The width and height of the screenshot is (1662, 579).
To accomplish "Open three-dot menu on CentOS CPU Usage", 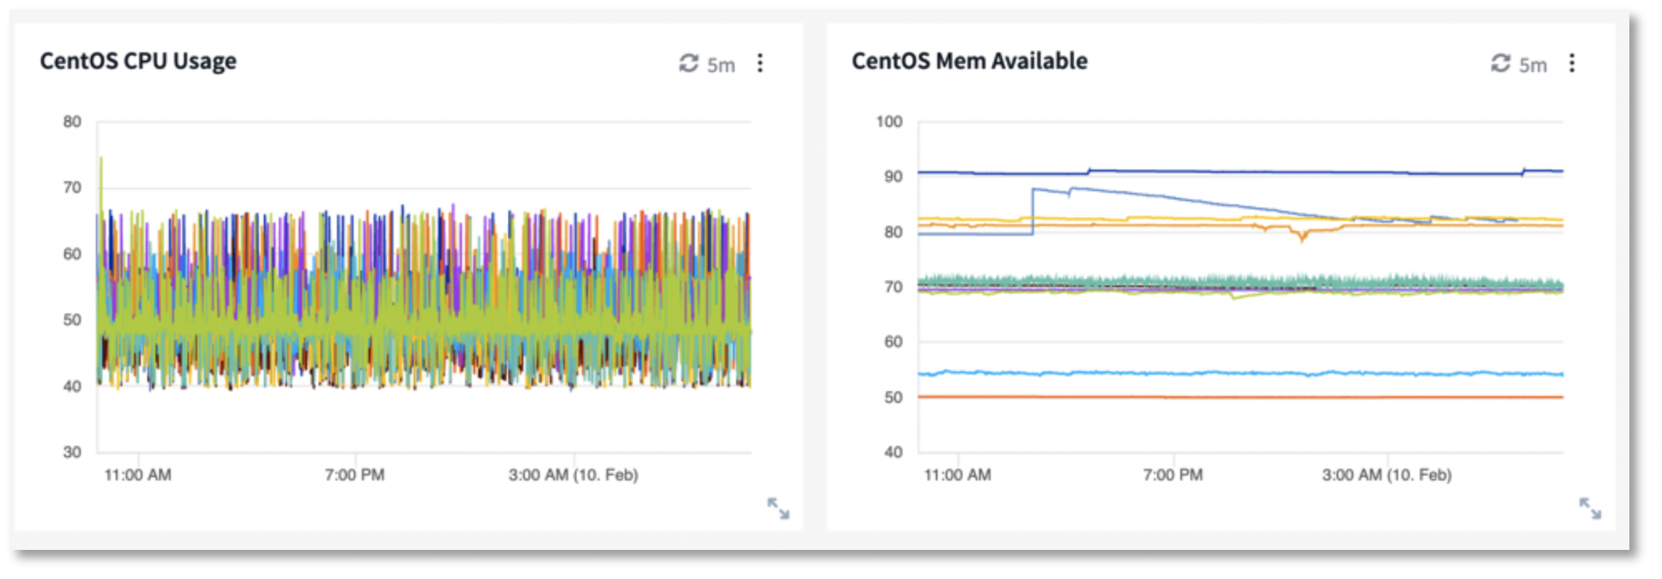I will [x=760, y=64].
